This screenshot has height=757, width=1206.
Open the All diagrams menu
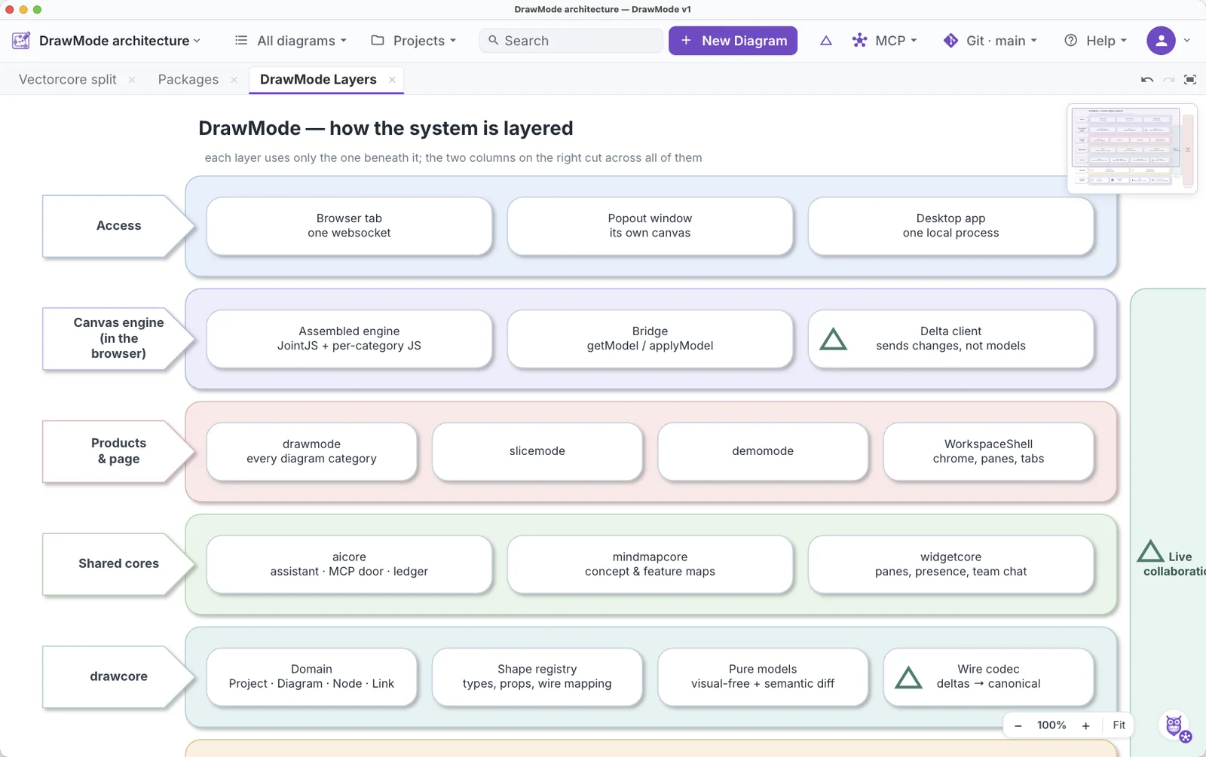coord(291,41)
